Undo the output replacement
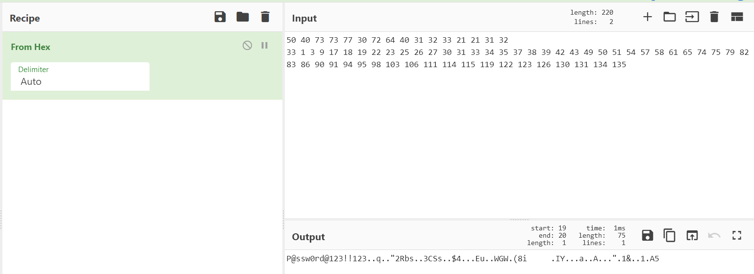Viewport: 754px width, 274px height. click(714, 235)
